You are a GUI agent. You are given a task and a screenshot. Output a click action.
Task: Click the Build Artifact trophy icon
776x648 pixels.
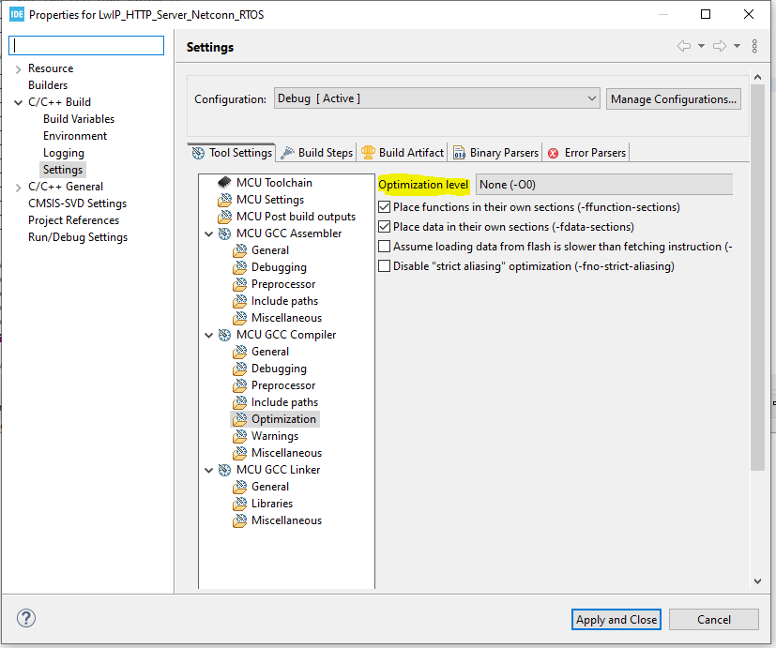click(x=368, y=153)
